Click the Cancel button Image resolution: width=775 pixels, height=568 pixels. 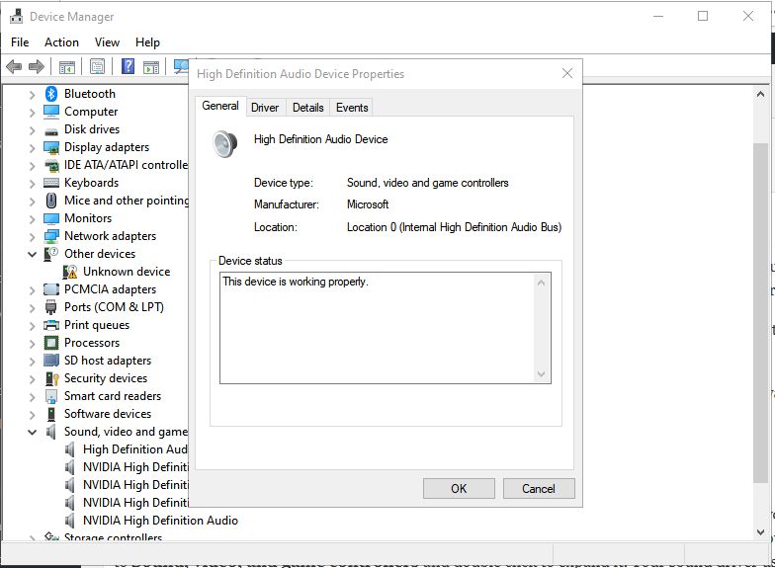pos(539,488)
